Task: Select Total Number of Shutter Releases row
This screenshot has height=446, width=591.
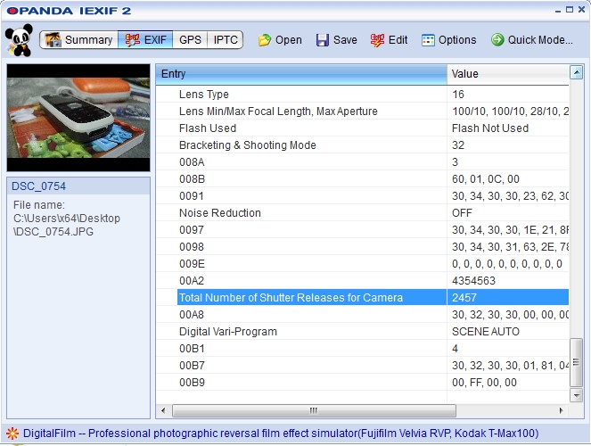Action: click(x=363, y=297)
